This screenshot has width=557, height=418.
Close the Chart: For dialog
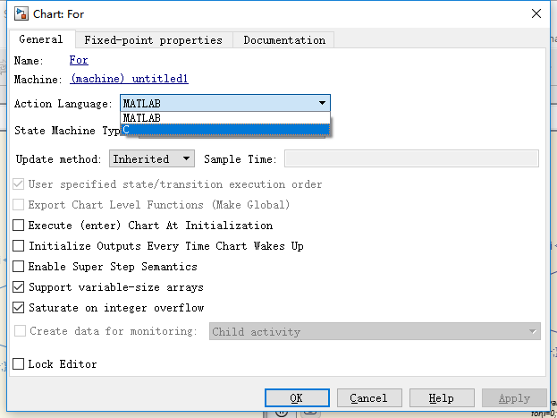(x=536, y=13)
